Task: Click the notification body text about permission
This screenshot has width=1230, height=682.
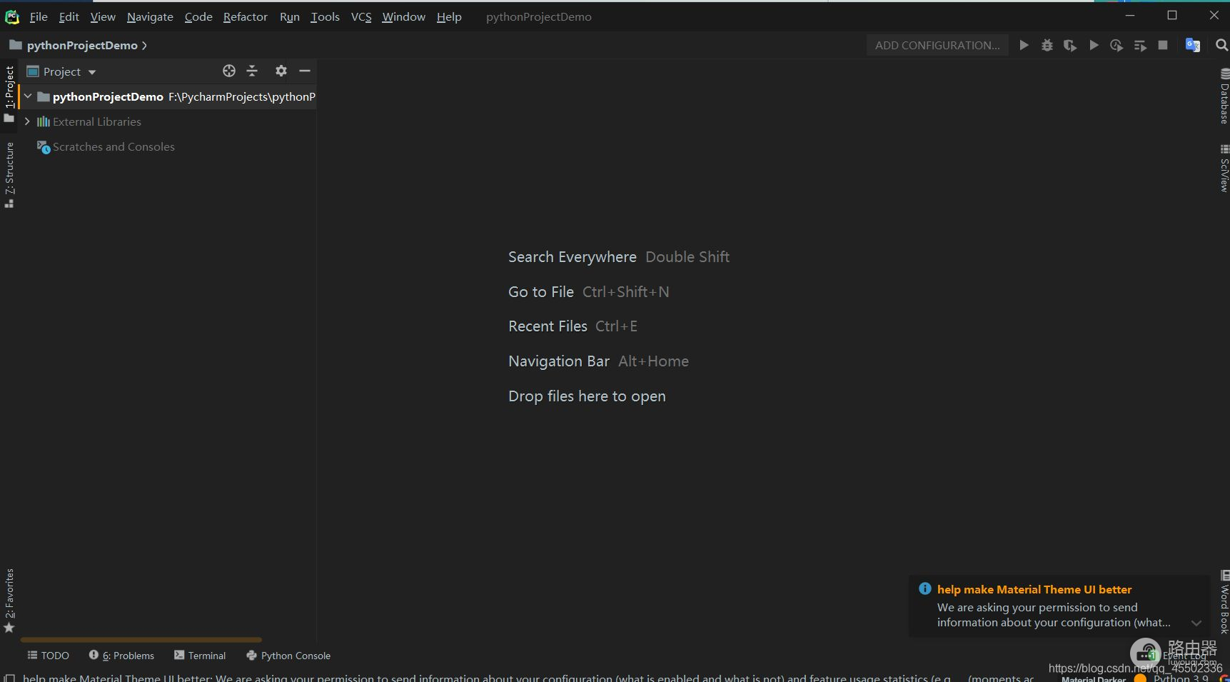Action: [1054, 615]
